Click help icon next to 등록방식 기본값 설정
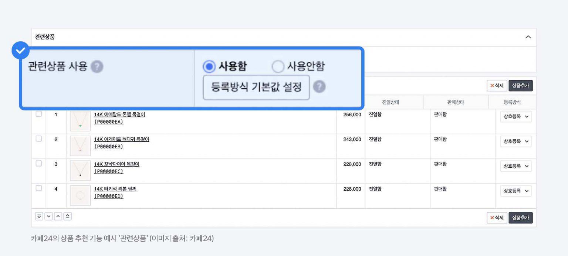Image resolution: width=568 pixels, height=256 pixels. (319, 87)
